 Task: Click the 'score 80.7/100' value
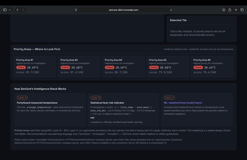(116, 72)
